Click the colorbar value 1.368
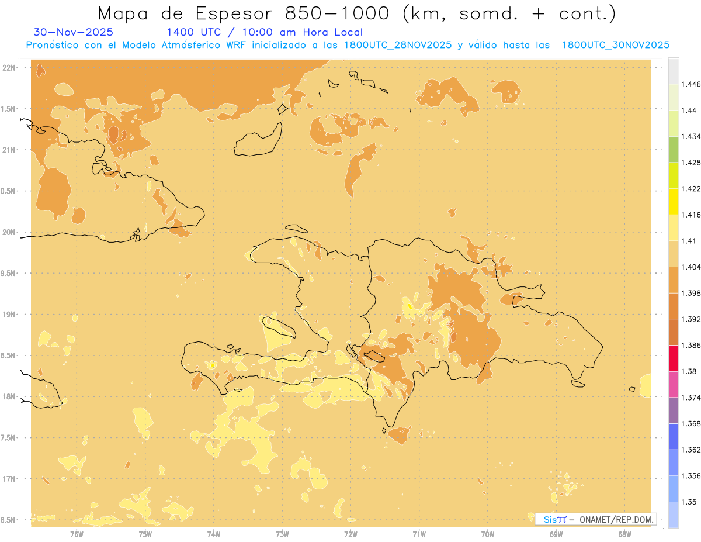701x542 pixels. pyautogui.click(x=691, y=423)
